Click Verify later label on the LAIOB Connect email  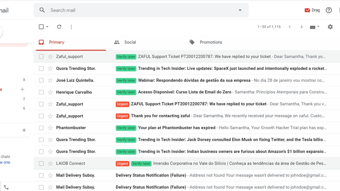pyautogui.click(x=141, y=164)
